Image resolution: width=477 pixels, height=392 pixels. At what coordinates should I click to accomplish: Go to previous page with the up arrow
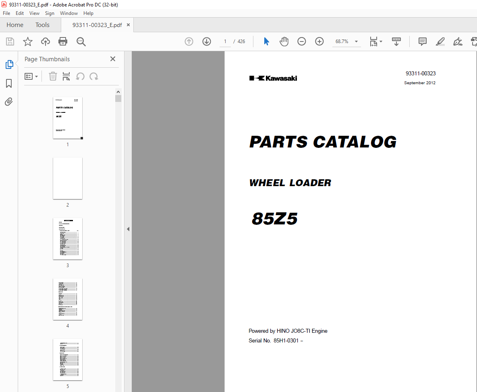[x=189, y=41]
